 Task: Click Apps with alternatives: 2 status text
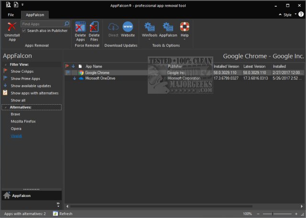25,214
